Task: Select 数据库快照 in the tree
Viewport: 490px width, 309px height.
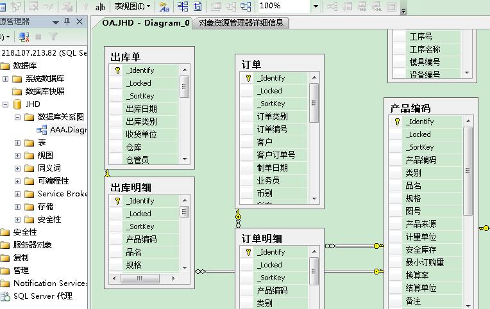Action: click(x=45, y=91)
